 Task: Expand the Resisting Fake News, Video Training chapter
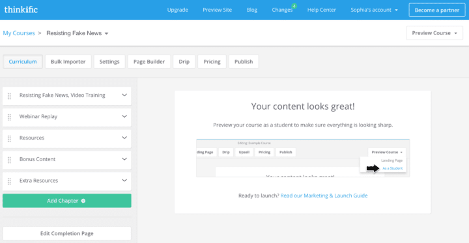(124, 95)
